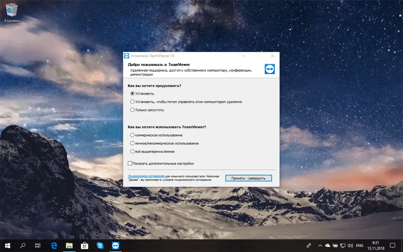Open Task View on the taskbar

[38, 246]
